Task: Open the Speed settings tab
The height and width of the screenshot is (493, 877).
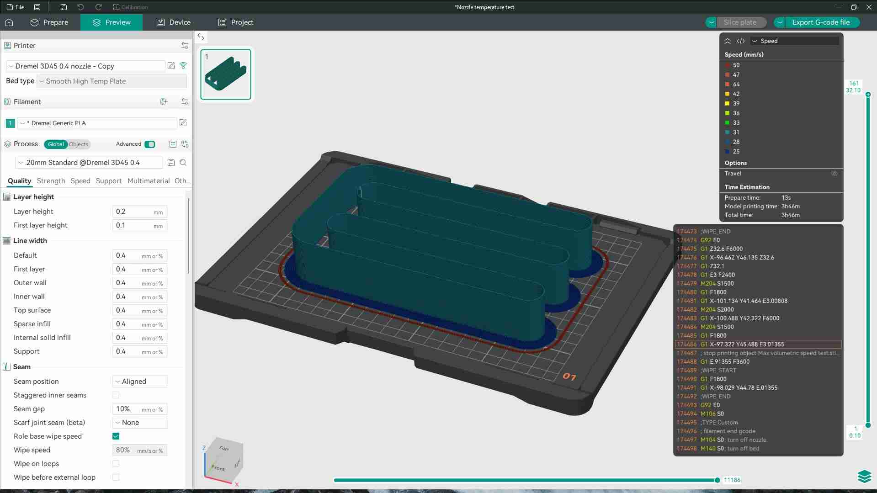Action: coord(80,181)
